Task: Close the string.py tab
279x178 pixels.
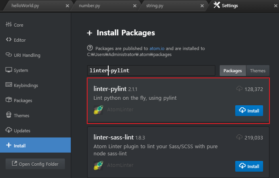Action: click(202, 6)
